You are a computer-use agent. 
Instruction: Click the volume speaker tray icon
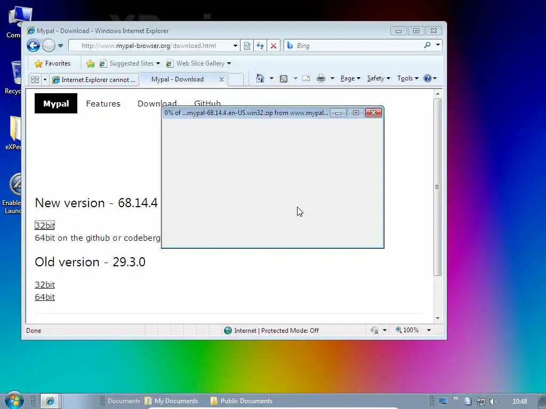(x=493, y=402)
